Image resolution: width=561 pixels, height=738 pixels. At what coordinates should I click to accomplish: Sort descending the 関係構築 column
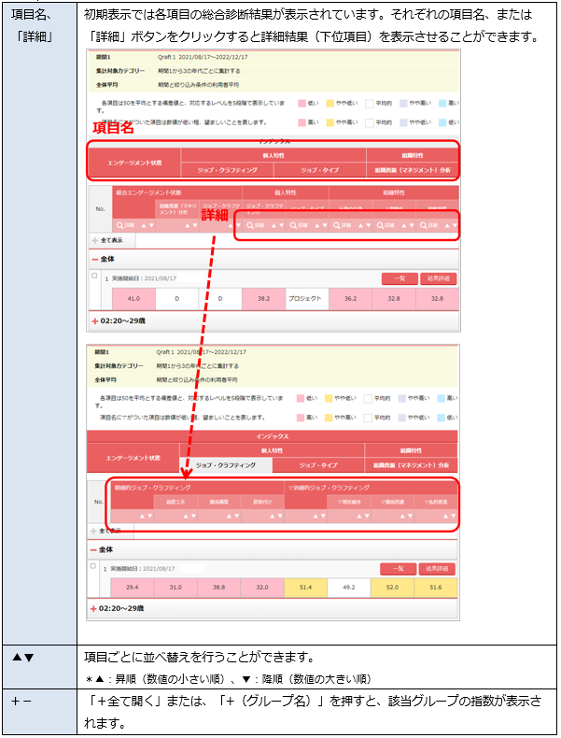236,517
